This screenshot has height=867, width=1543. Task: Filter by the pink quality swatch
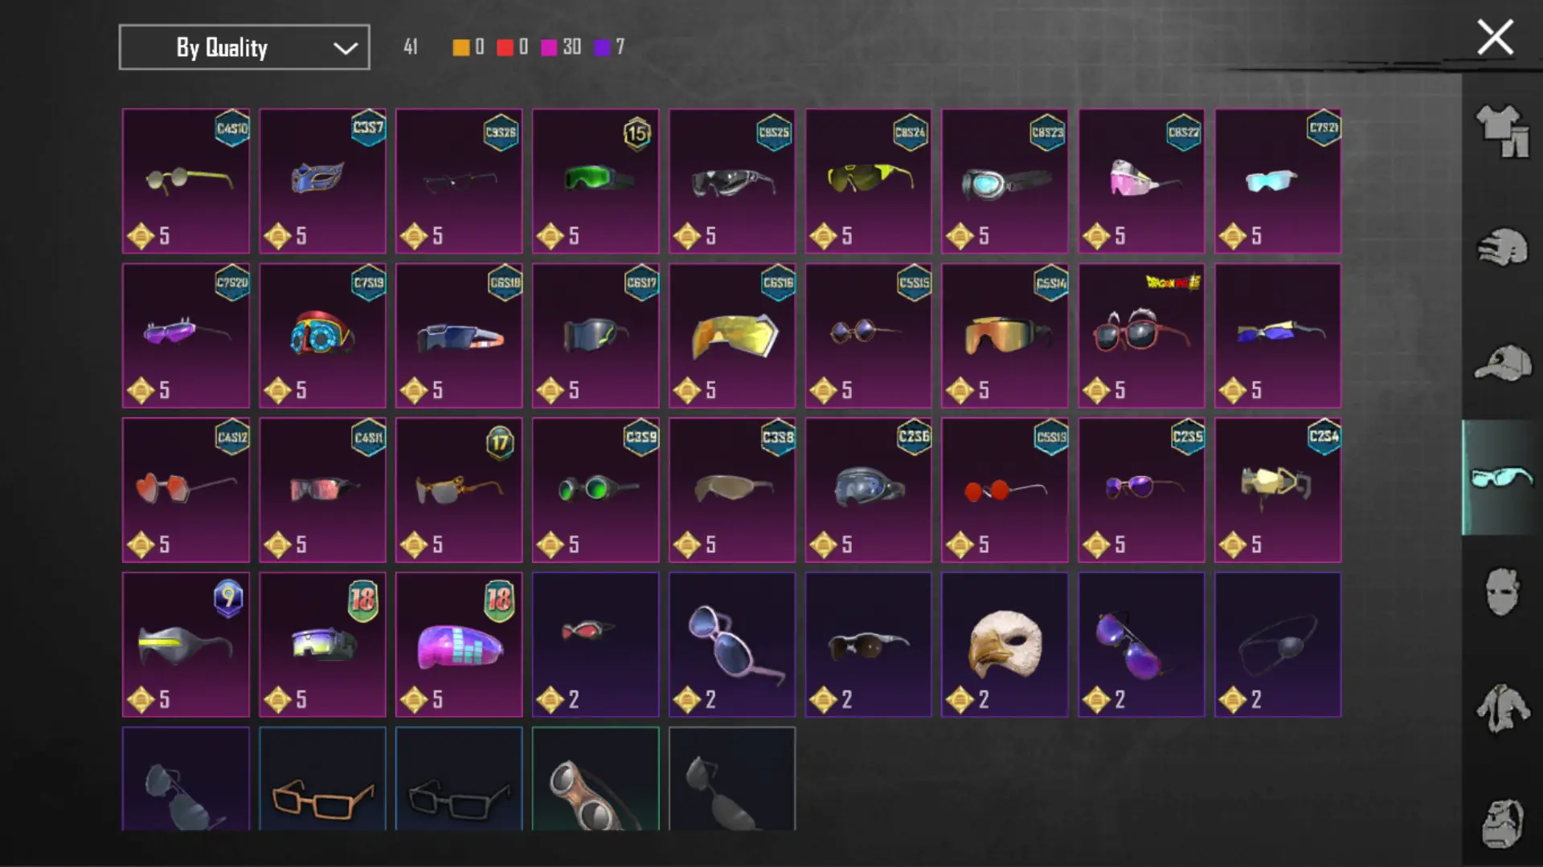pyautogui.click(x=549, y=47)
